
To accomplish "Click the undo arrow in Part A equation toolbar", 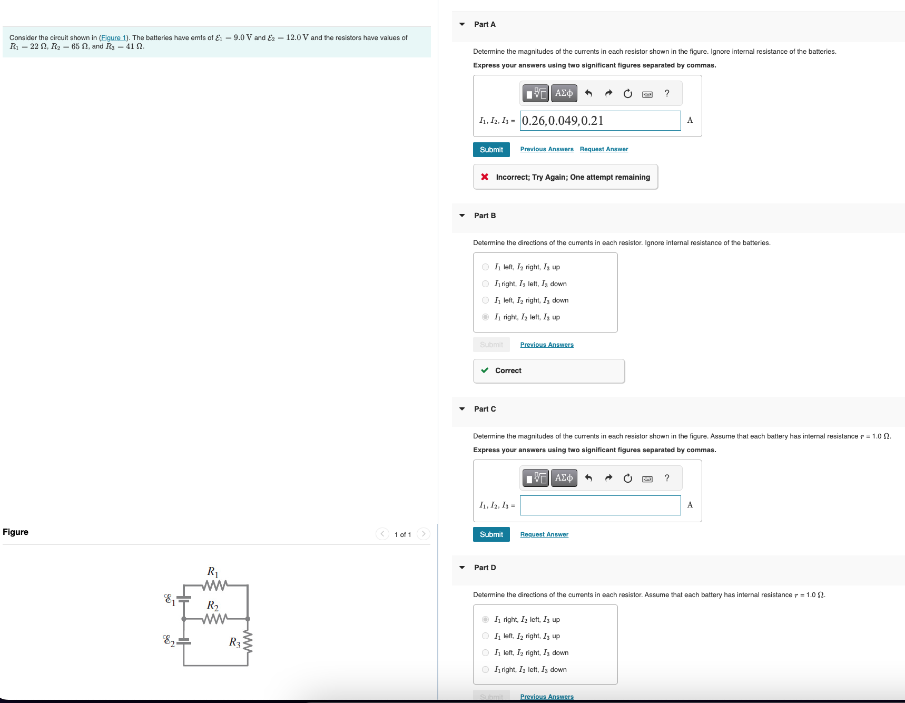I will [x=588, y=93].
